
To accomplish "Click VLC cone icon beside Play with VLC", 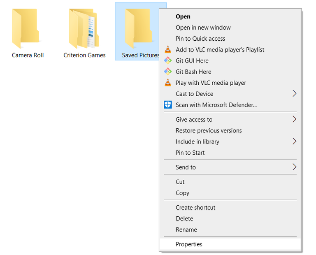I will tap(167, 83).
